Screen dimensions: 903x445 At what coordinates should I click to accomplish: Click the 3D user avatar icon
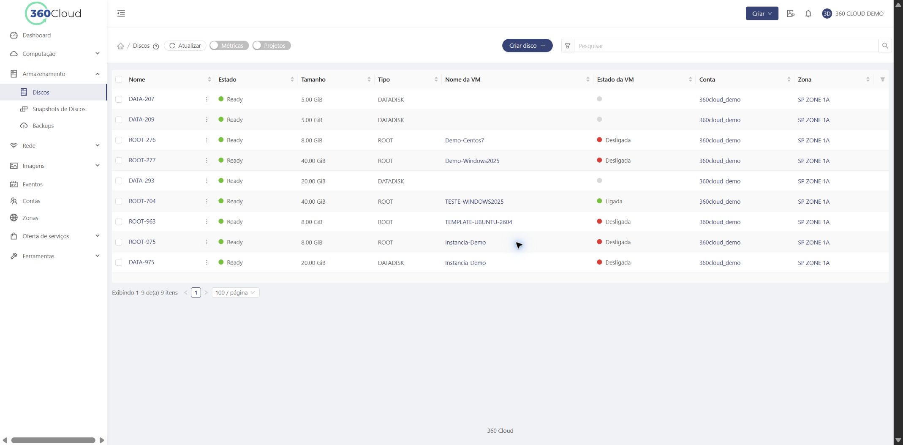(827, 14)
